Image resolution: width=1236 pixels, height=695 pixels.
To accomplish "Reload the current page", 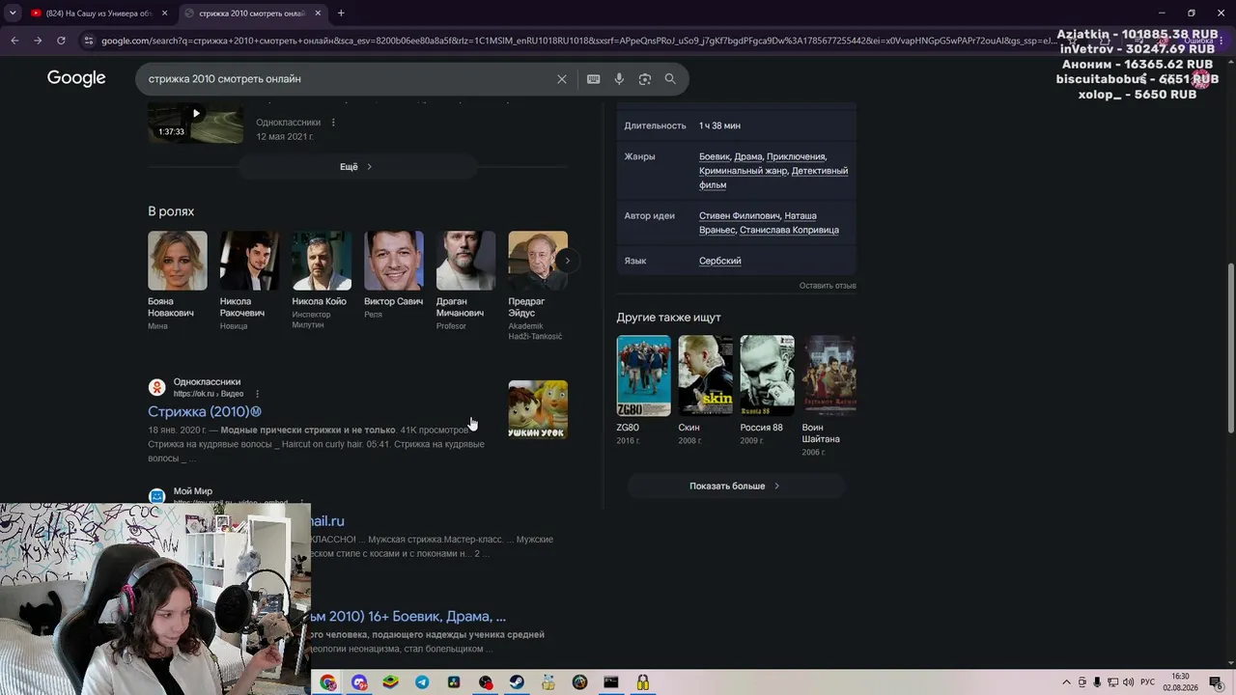I will tap(61, 41).
